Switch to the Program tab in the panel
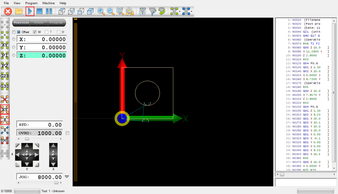The width and height of the screenshot is (338, 194). pos(56,23)
